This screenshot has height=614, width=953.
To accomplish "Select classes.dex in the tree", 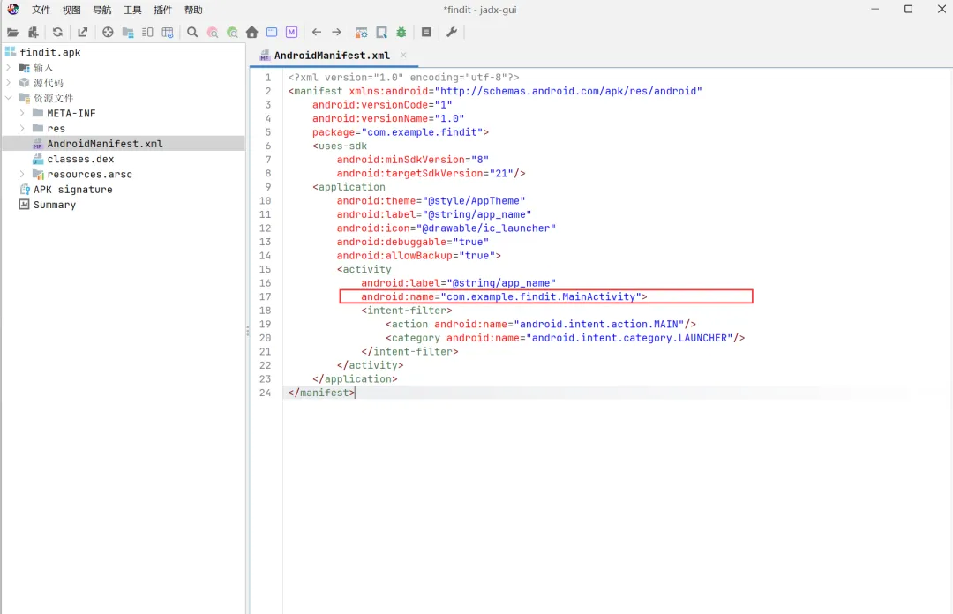I will (80, 159).
